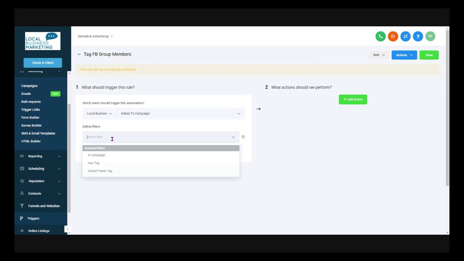The height and width of the screenshot is (261, 464).
Task: Click the Triggers branch icon
Action: point(22,218)
